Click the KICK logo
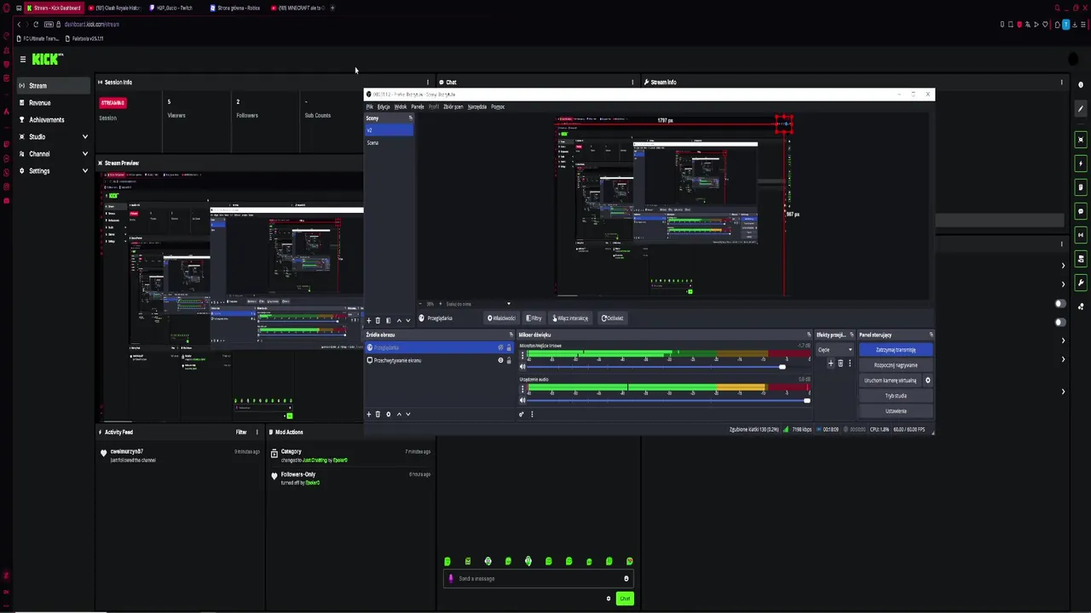 point(47,59)
